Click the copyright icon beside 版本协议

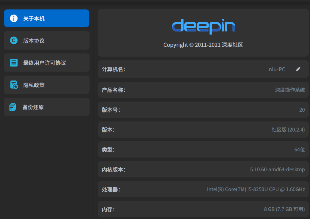coord(13,40)
